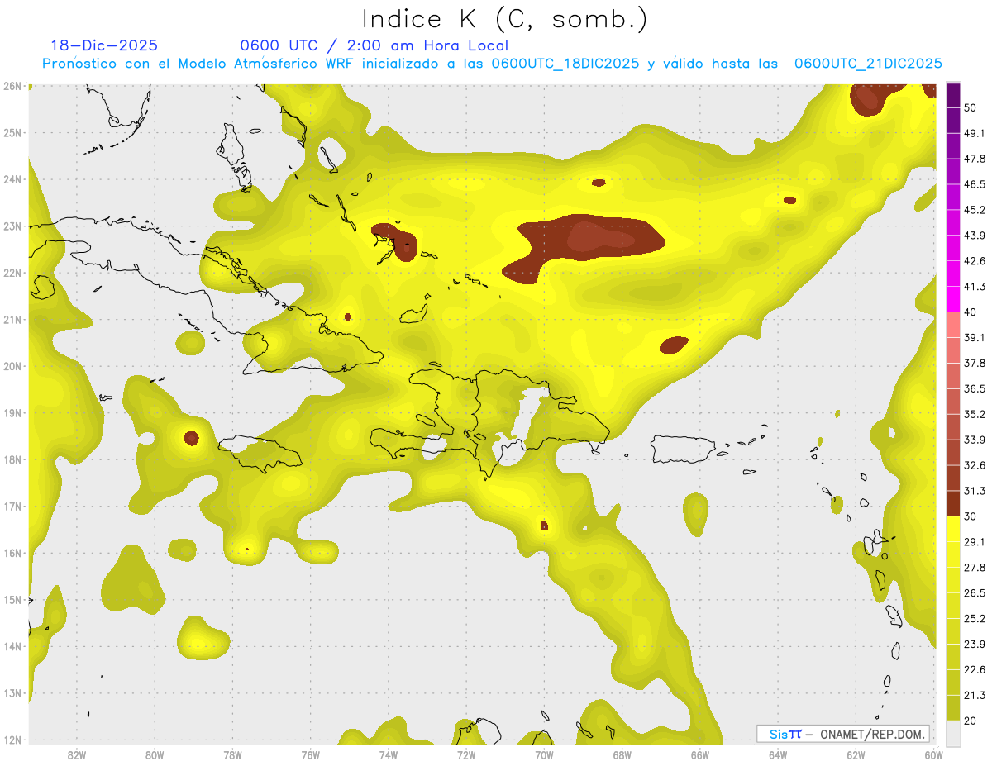Click the Puerto Rico island outline on map
Image resolution: width=992 pixels, height=766 pixels.
point(684,449)
